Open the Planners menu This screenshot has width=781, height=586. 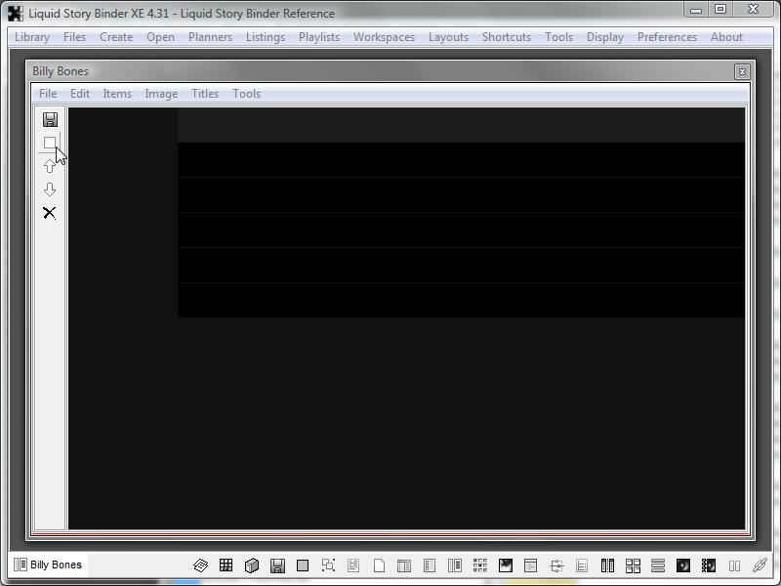coord(210,37)
